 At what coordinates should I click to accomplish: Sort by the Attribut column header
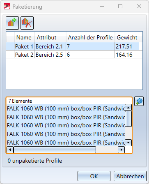point(50,37)
